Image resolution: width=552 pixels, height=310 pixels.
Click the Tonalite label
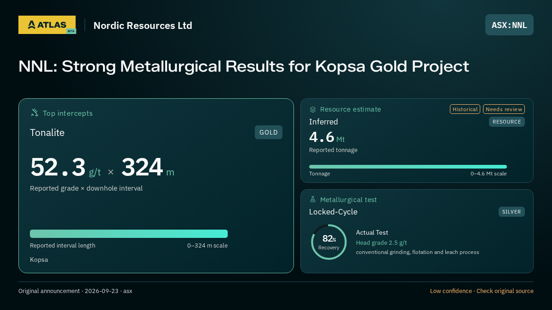47,133
